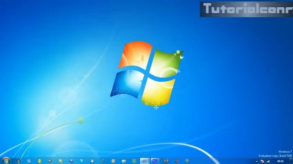Open the blue globe taskbar icon
293x164 pixels.
click(71, 161)
